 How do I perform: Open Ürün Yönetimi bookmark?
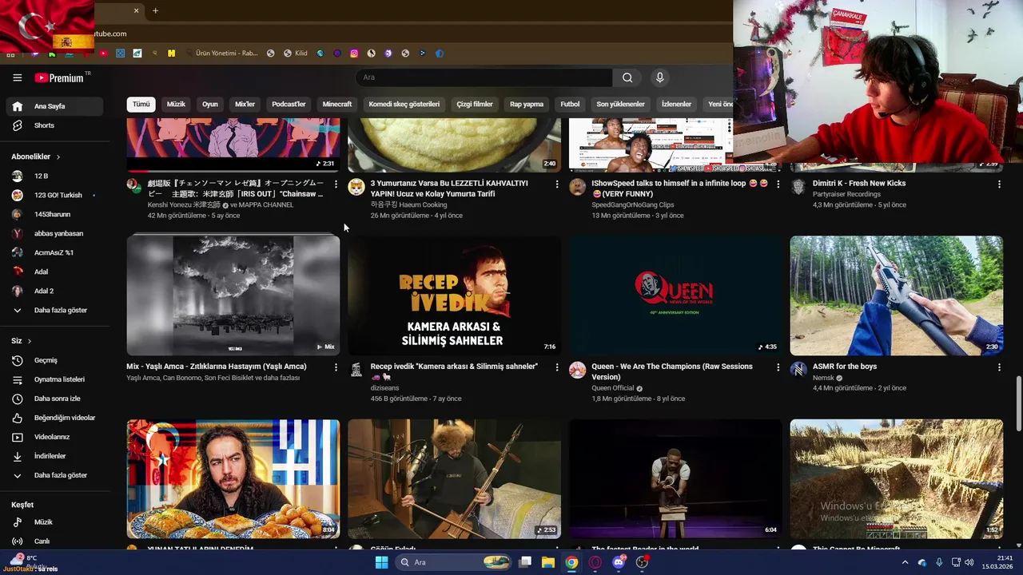221,54
